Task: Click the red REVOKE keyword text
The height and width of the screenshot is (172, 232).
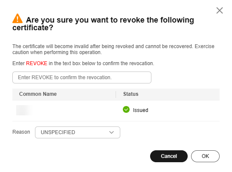Action: point(37,63)
